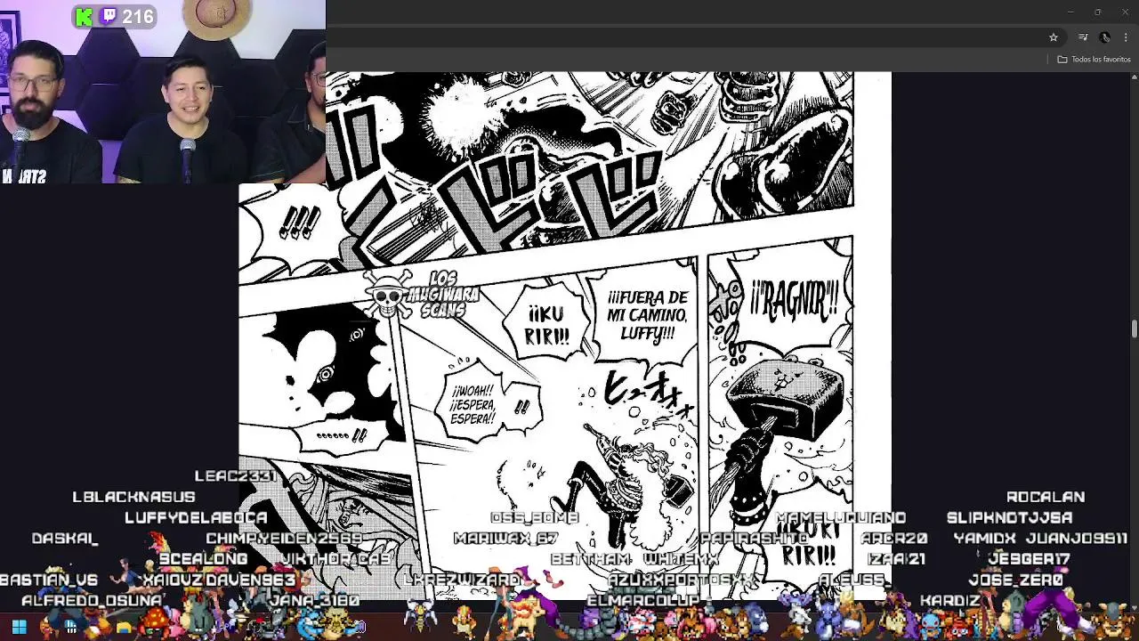Open the Windows Start menu
The image size is (1139, 641).
[x=19, y=628]
